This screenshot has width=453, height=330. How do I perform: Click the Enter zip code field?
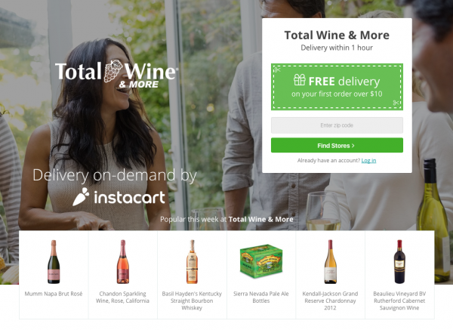click(x=337, y=125)
